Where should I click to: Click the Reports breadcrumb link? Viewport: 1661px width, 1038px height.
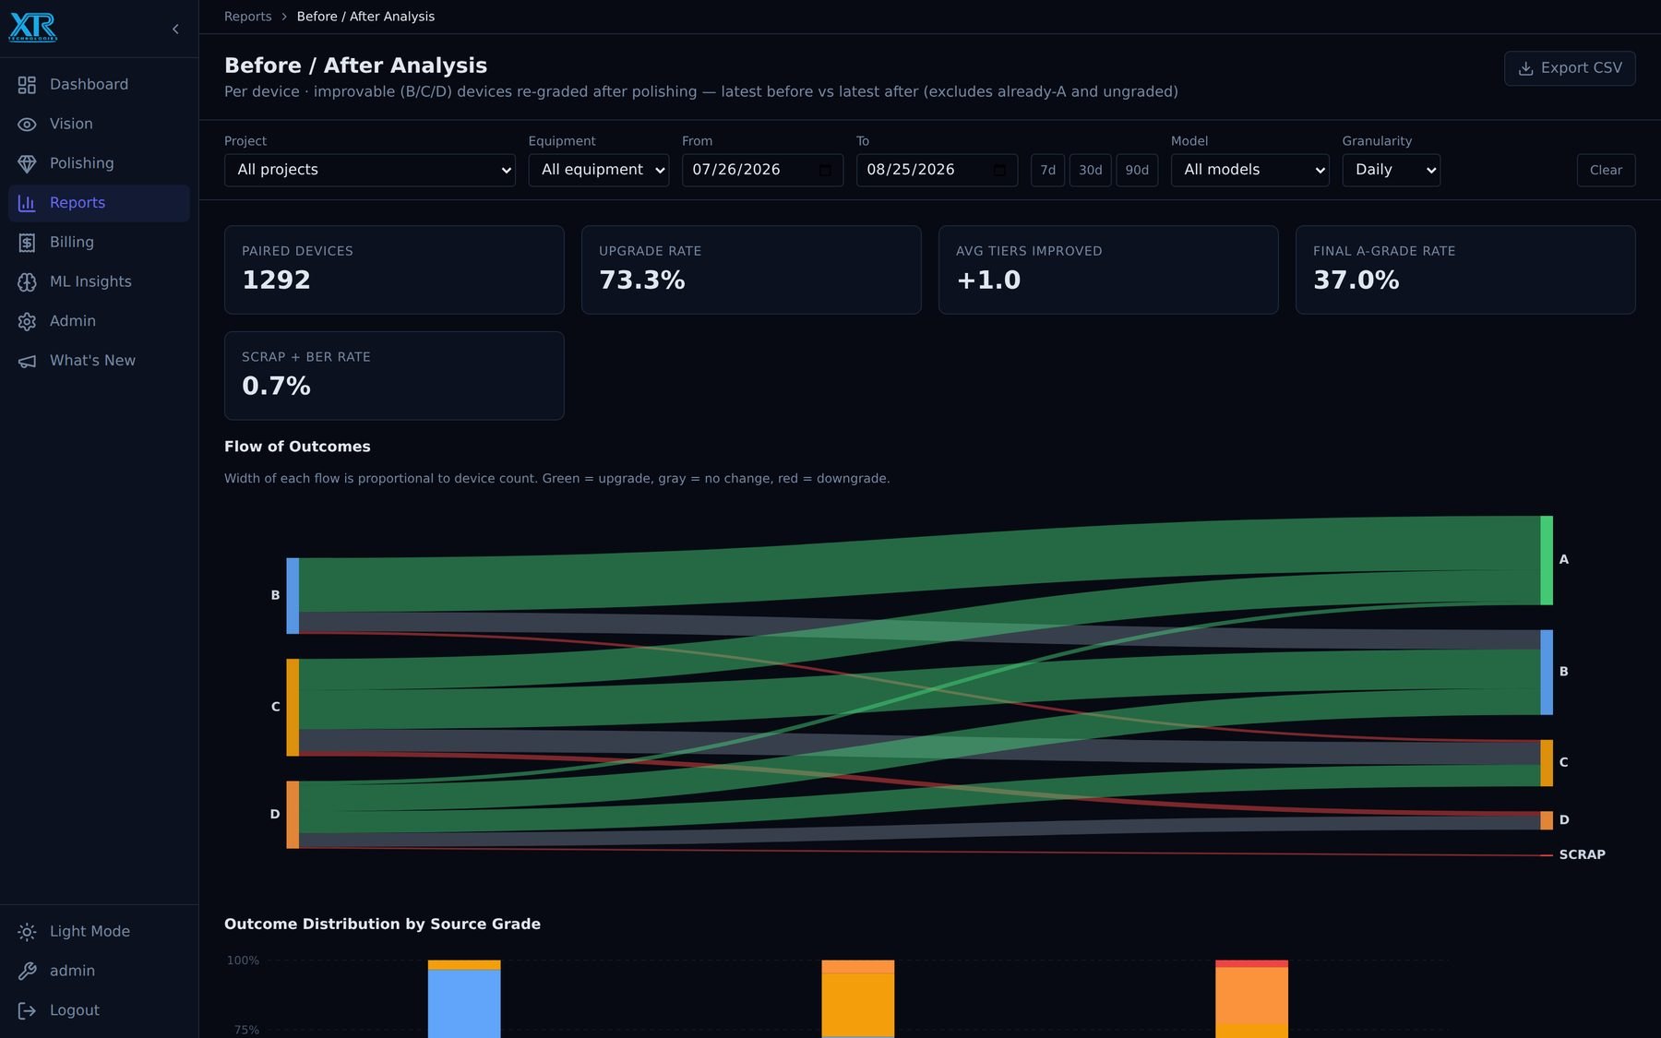(247, 17)
